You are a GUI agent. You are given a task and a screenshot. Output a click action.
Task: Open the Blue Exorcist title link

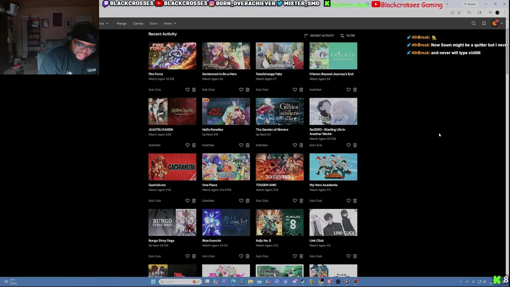click(212, 241)
